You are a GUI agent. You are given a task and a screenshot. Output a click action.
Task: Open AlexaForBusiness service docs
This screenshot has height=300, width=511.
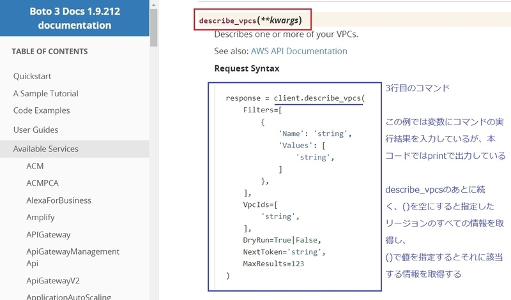point(59,200)
